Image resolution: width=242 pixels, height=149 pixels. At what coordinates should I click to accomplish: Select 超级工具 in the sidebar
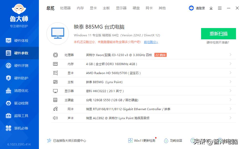point(19,115)
